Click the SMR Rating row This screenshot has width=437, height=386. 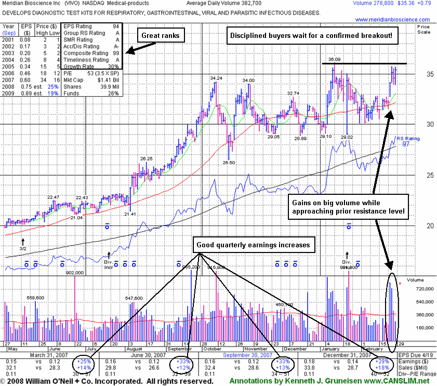[x=91, y=39]
